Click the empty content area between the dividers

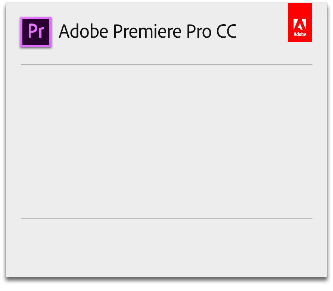point(166,142)
